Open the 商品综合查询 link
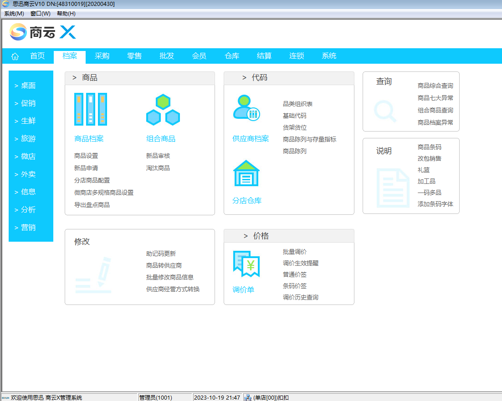This screenshot has width=502, height=401. 435,86
